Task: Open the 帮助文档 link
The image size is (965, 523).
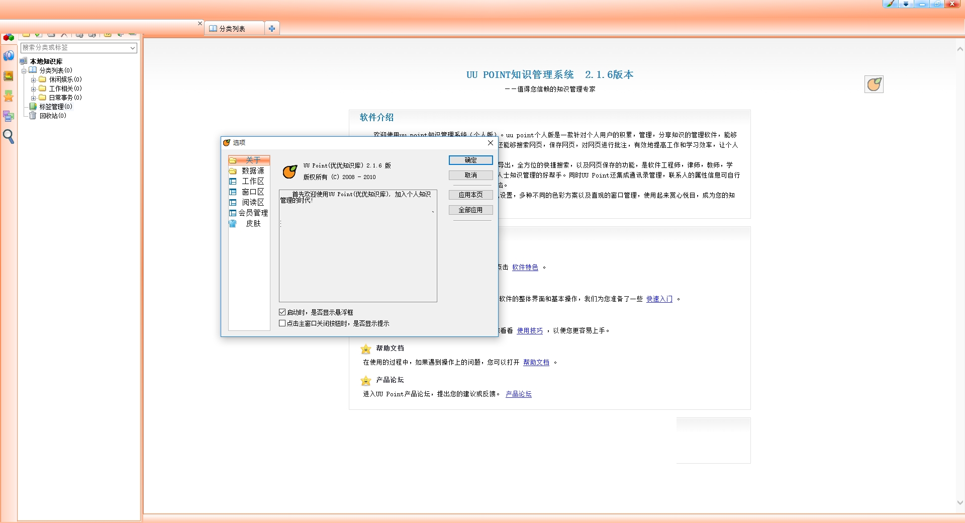Action: point(536,362)
